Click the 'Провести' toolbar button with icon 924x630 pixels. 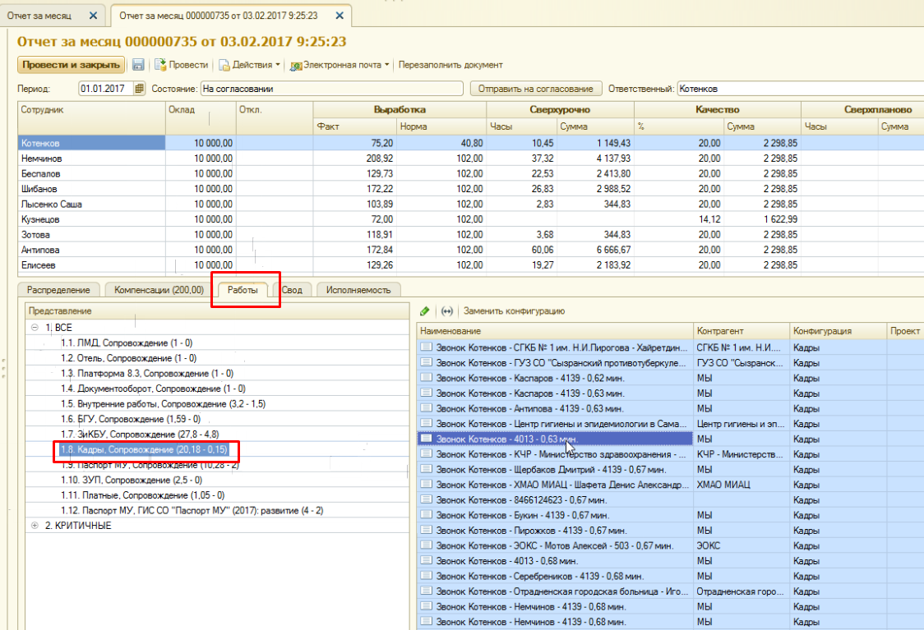tap(181, 65)
